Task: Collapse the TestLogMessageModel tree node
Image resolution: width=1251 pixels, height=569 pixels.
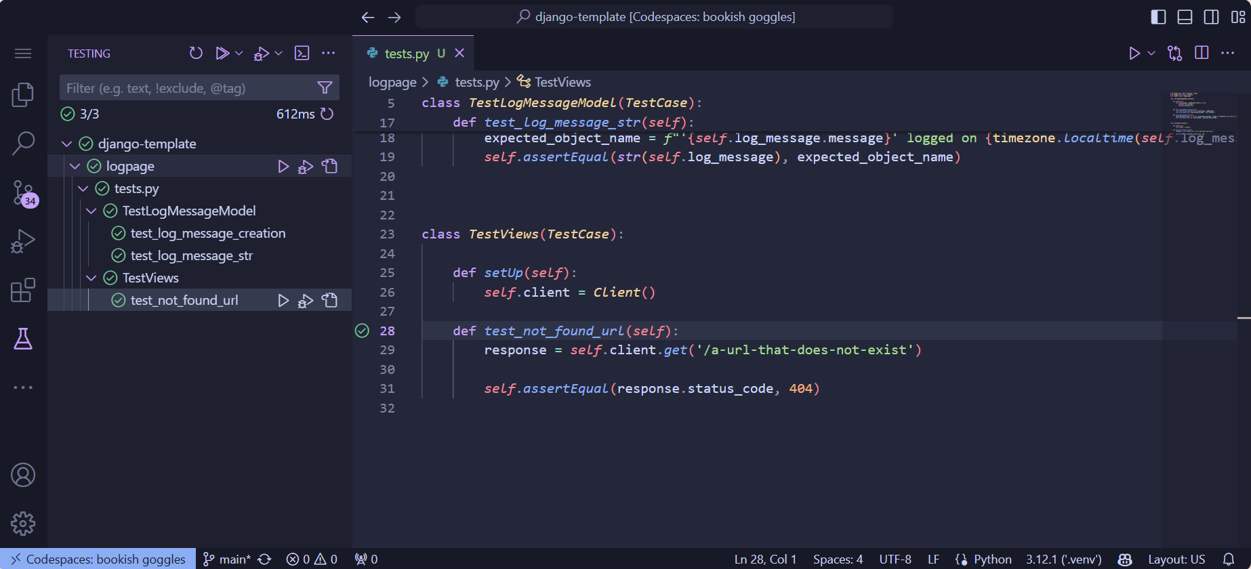Action: (91, 211)
